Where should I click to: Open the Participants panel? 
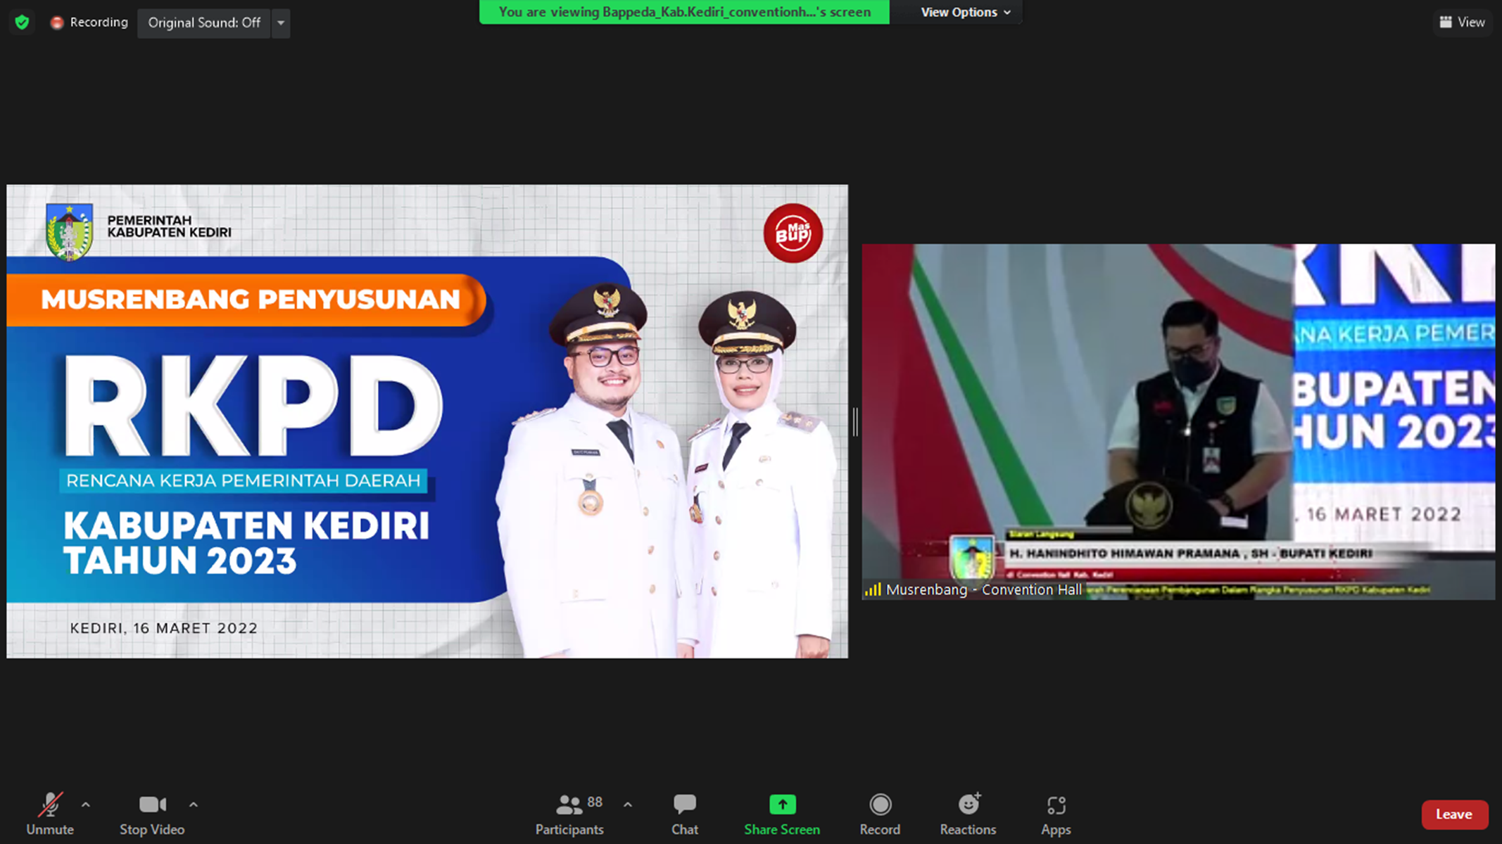point(569,814)
